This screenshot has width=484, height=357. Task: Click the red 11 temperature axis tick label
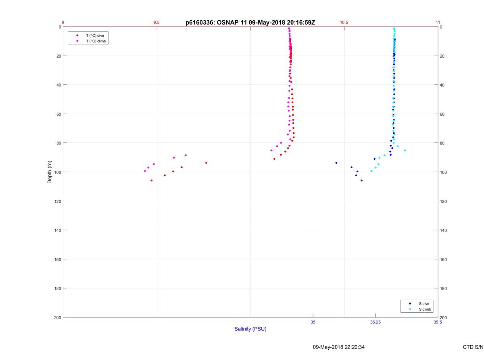point(438,23)
